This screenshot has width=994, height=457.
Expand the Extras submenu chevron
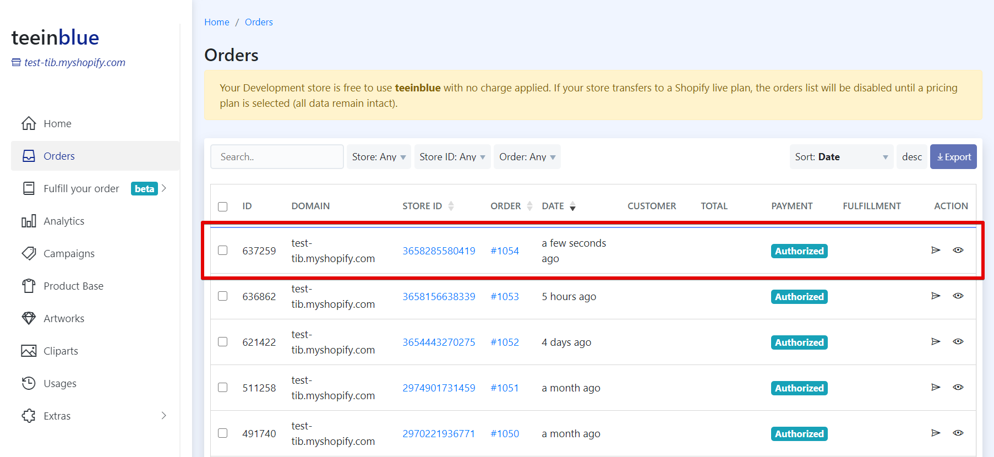tap(163, 416)
